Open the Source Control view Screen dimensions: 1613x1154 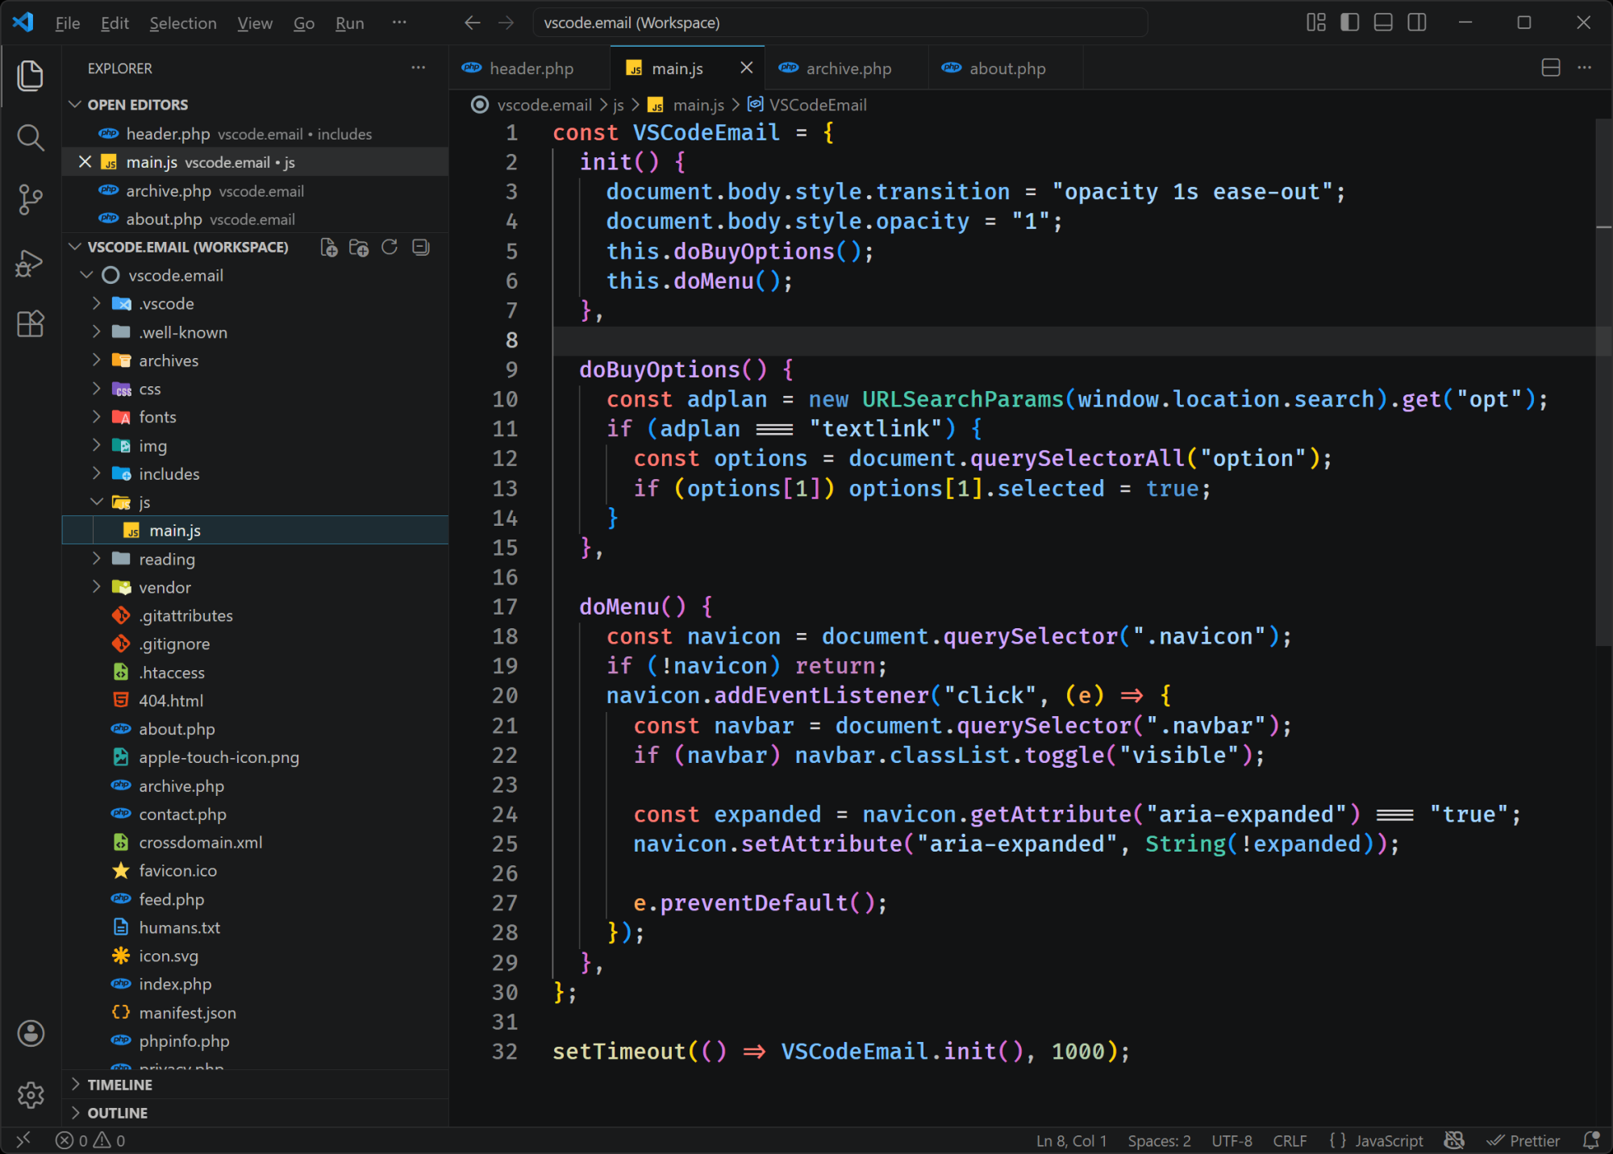coord(30,199)
